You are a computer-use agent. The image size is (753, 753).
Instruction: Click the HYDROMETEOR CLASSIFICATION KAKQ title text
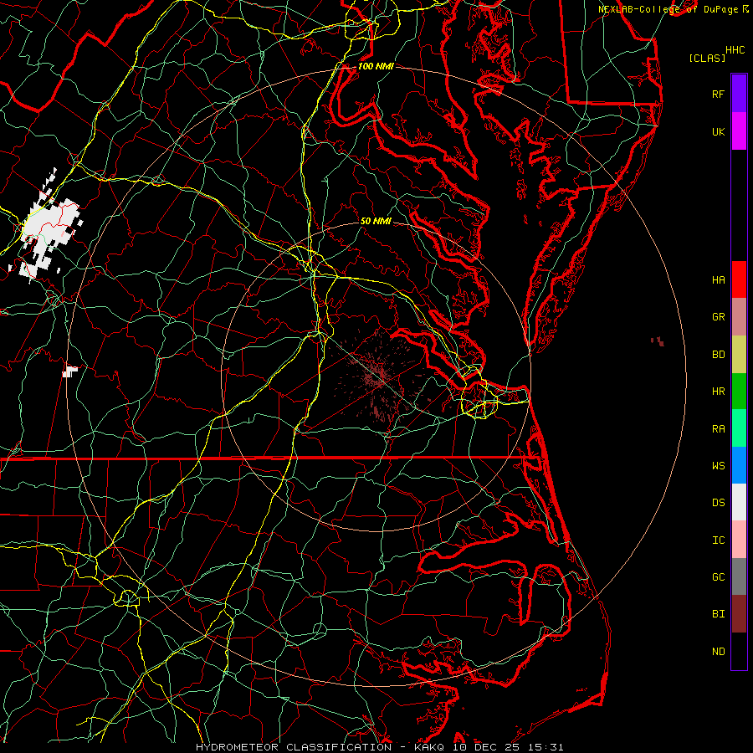(x=379, y=747)
